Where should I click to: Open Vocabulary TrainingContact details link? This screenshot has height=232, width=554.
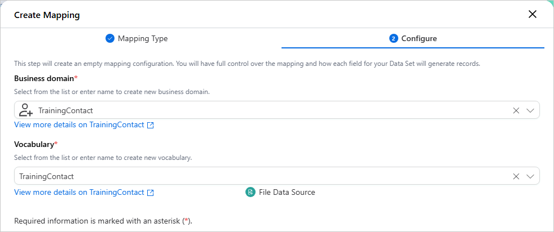coord(79,193)
